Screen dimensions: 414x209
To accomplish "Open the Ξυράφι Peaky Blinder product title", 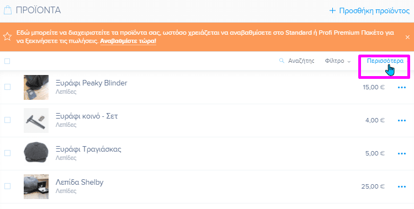I will coord(91,83).
